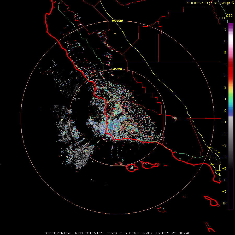This screenshot has width=235, height=235.
Task: Select the 0 value on color scale
Action: pos(225,111)
